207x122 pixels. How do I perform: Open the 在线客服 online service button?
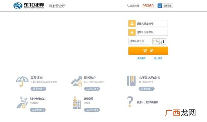[165, 6]
